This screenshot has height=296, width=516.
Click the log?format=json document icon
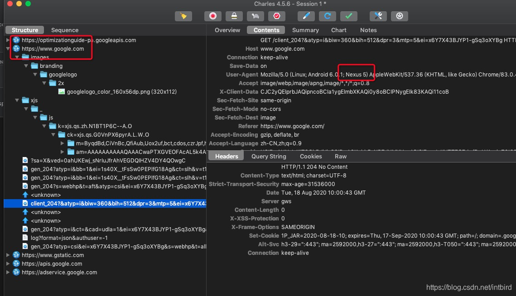pos(25,238)
